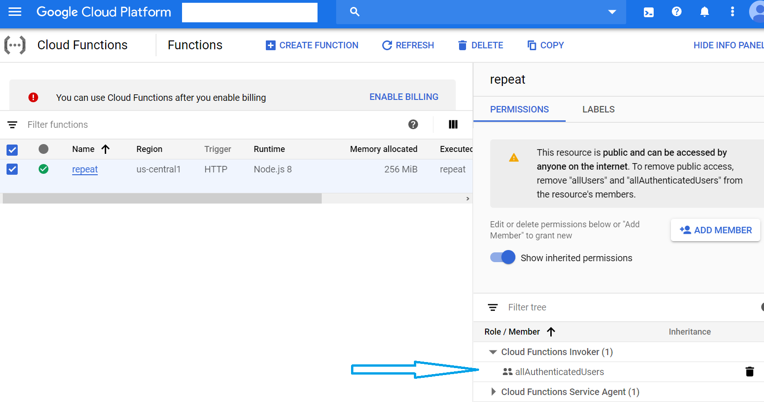Open the user account avatar

pos(757,12)
